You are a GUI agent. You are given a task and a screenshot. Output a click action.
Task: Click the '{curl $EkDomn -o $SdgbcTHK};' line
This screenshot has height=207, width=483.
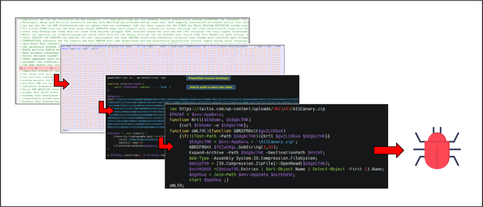click(214, 125)
